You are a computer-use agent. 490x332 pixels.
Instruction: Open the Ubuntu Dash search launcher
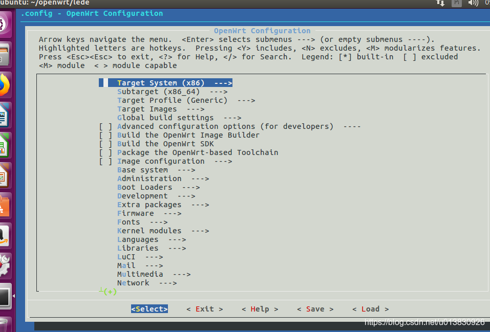(5, 25)
